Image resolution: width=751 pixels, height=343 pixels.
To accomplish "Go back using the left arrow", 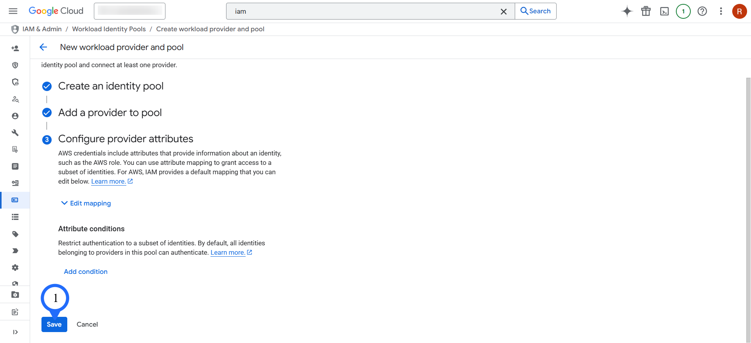I will click(x=43, y=47).
